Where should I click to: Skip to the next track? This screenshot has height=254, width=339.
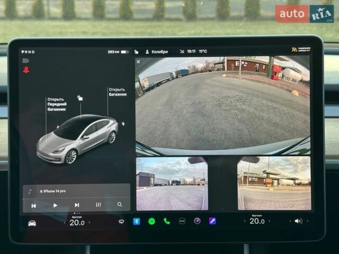point(77,205)
